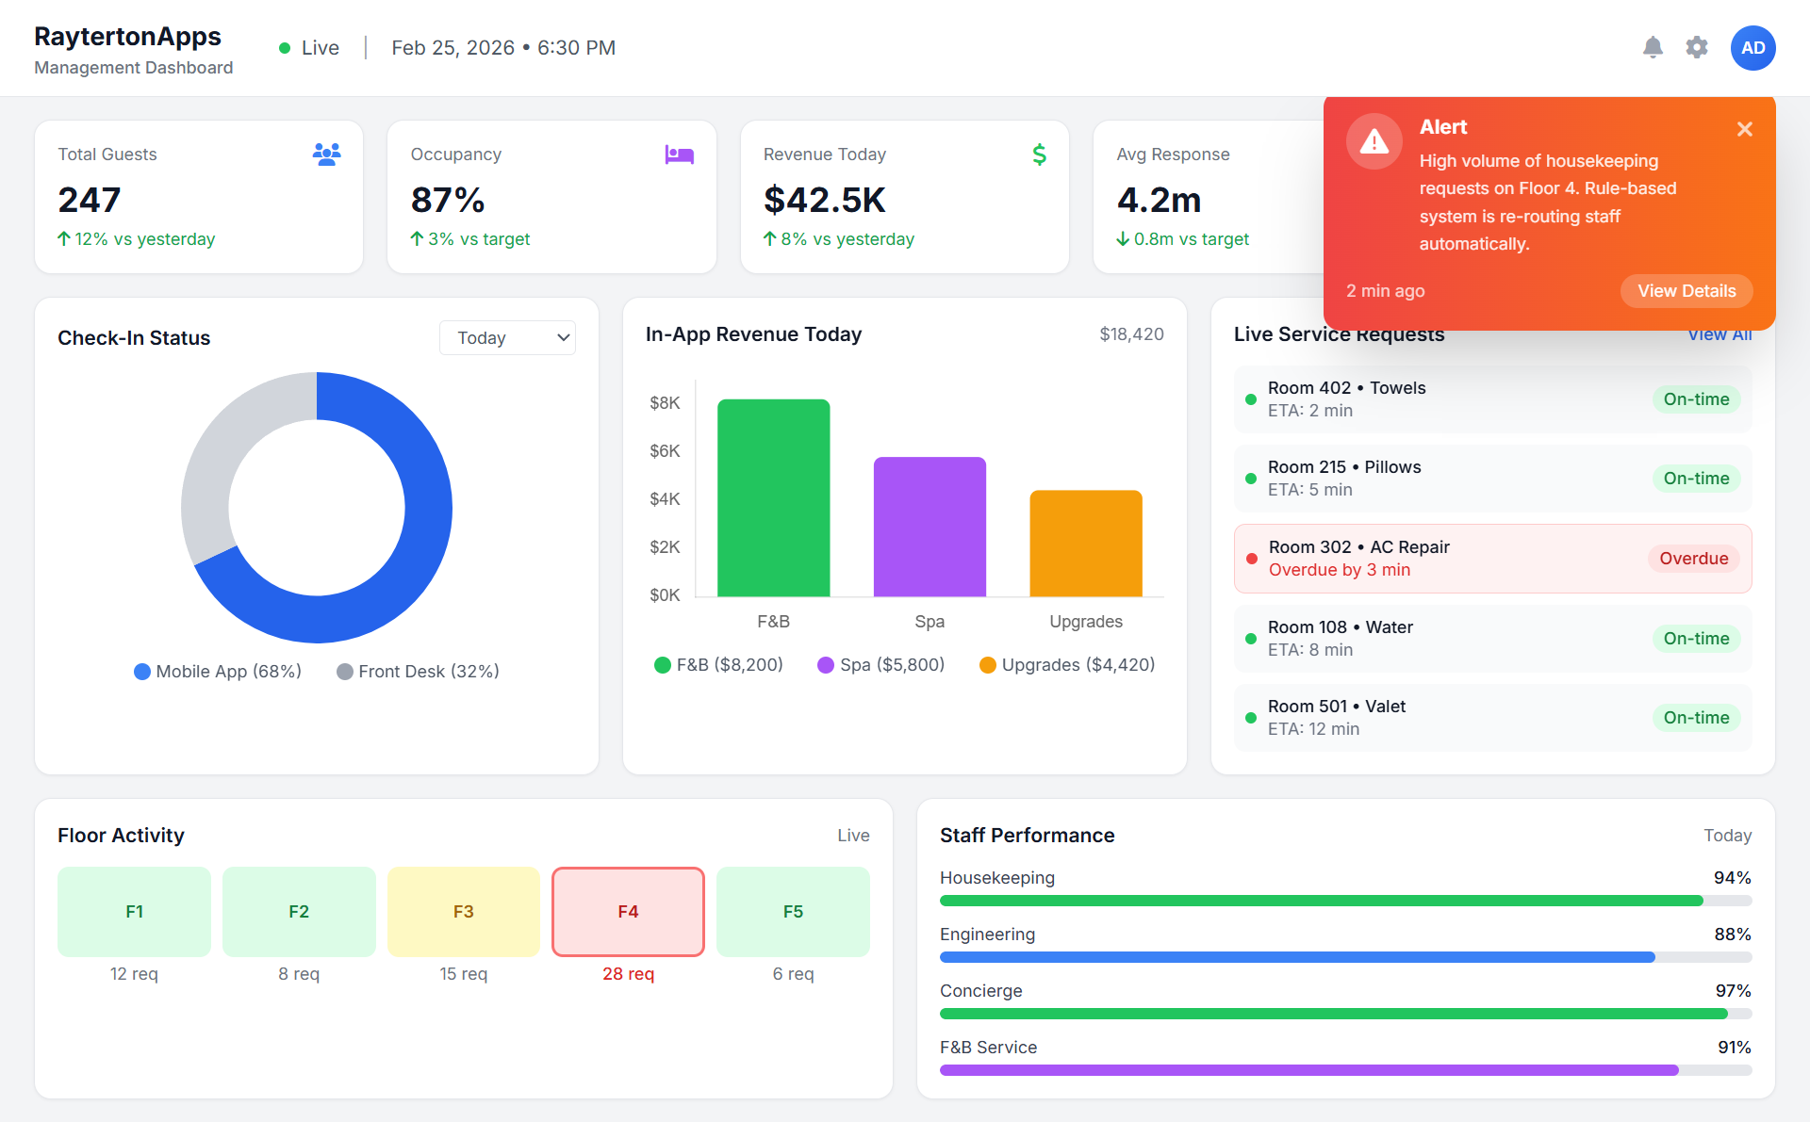The height and width of the screenshot is (1122, 1810).
Task: Click the alert warning triangle icon
Action: tap(1374, 142)
